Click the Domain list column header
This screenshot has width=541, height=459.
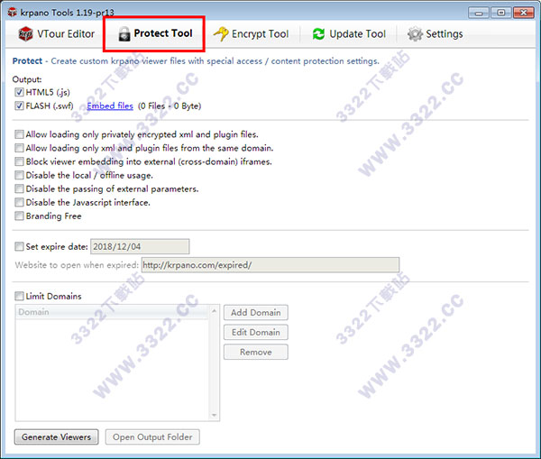tap(112, 312)
